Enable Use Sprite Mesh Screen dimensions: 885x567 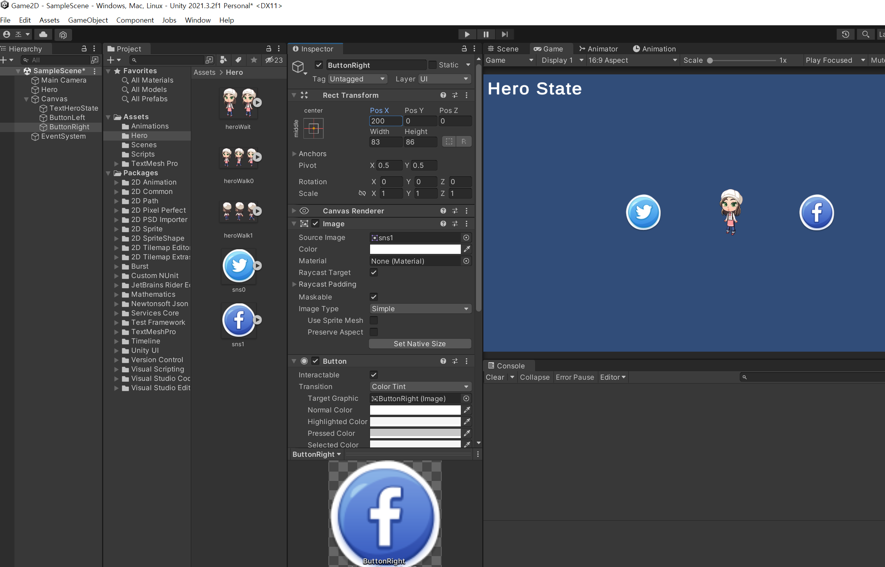[374, 320]
